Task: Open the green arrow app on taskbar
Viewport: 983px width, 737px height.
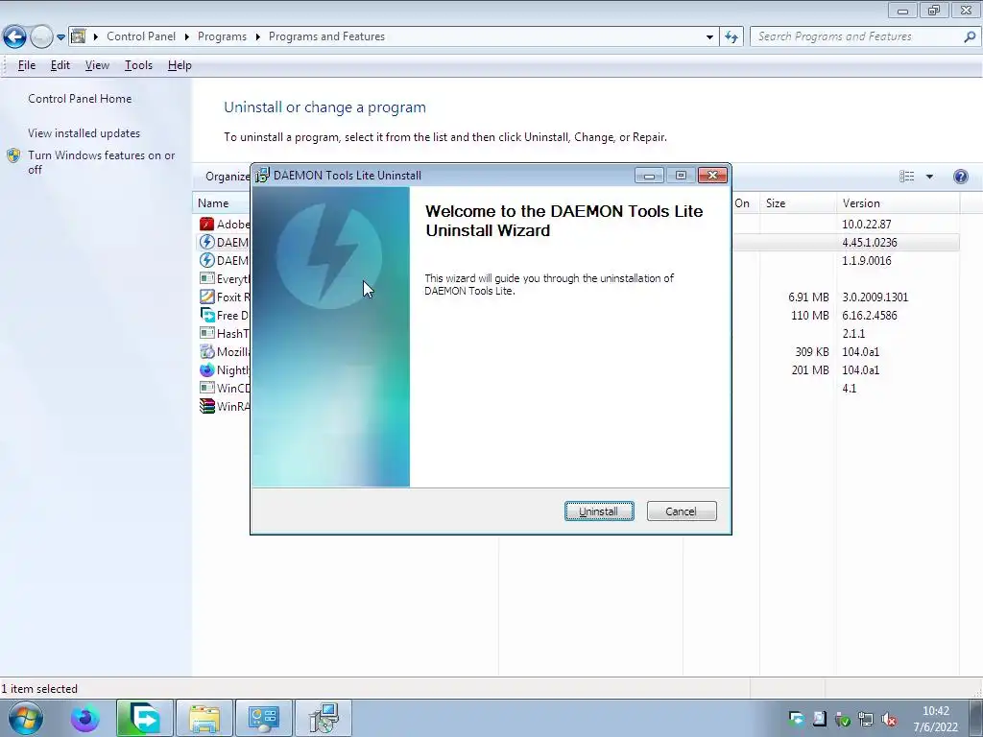Action: pyautogui.click(x=144, y=718)
